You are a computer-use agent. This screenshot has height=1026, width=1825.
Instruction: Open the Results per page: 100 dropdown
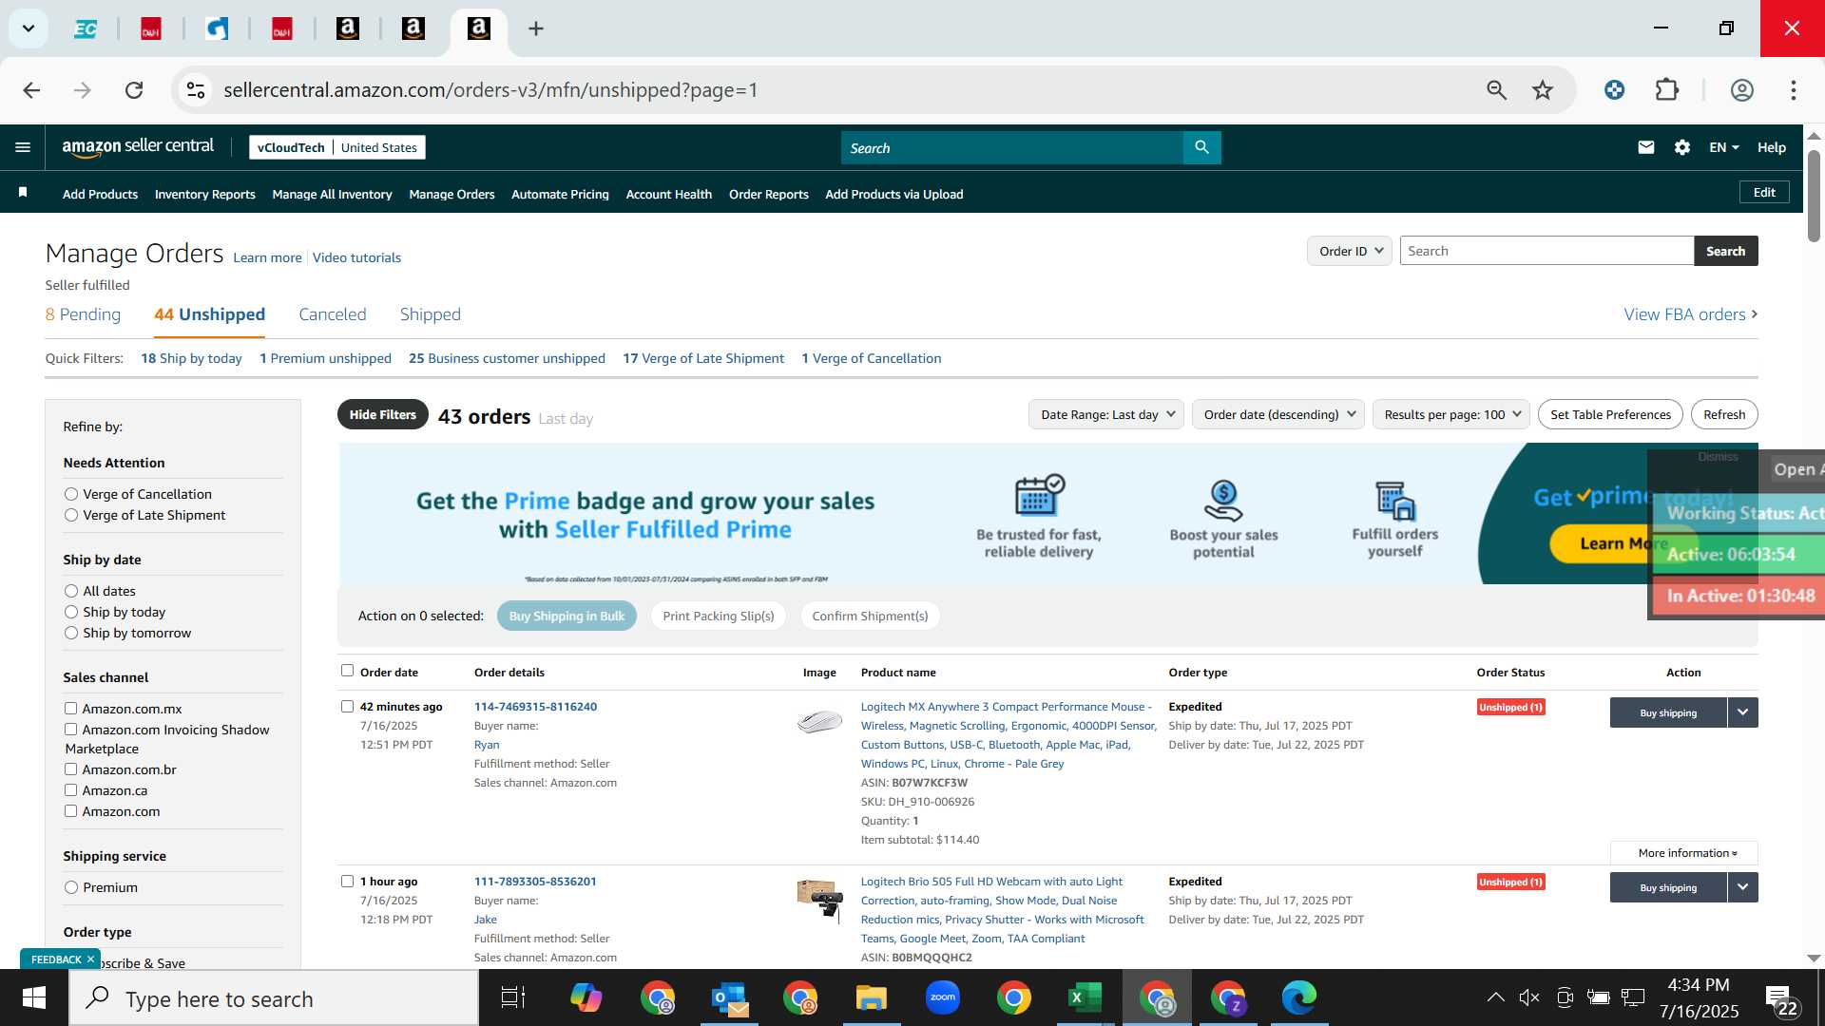pos(1450,414)
